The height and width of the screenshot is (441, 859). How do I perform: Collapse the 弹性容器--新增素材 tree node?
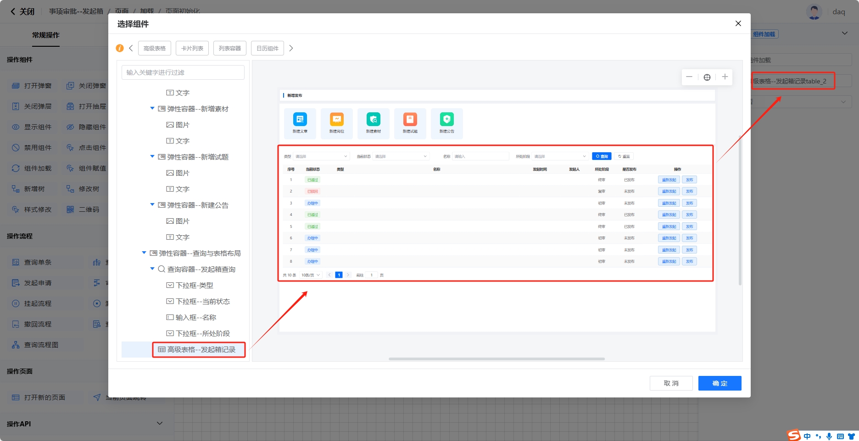[x=152, y=109]
